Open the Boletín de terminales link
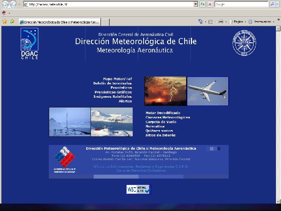The height and width of the screenshot is (211, 281). tap(112, 83)
